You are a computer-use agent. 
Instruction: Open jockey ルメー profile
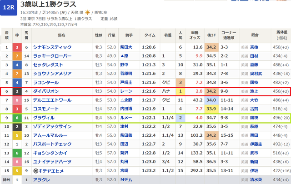(x=126, y=118)
